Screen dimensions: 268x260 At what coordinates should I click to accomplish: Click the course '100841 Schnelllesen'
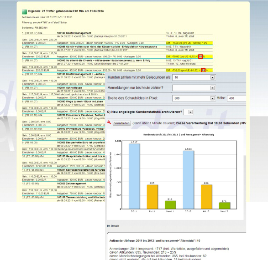pyautogui.click(x=69, y=88)
